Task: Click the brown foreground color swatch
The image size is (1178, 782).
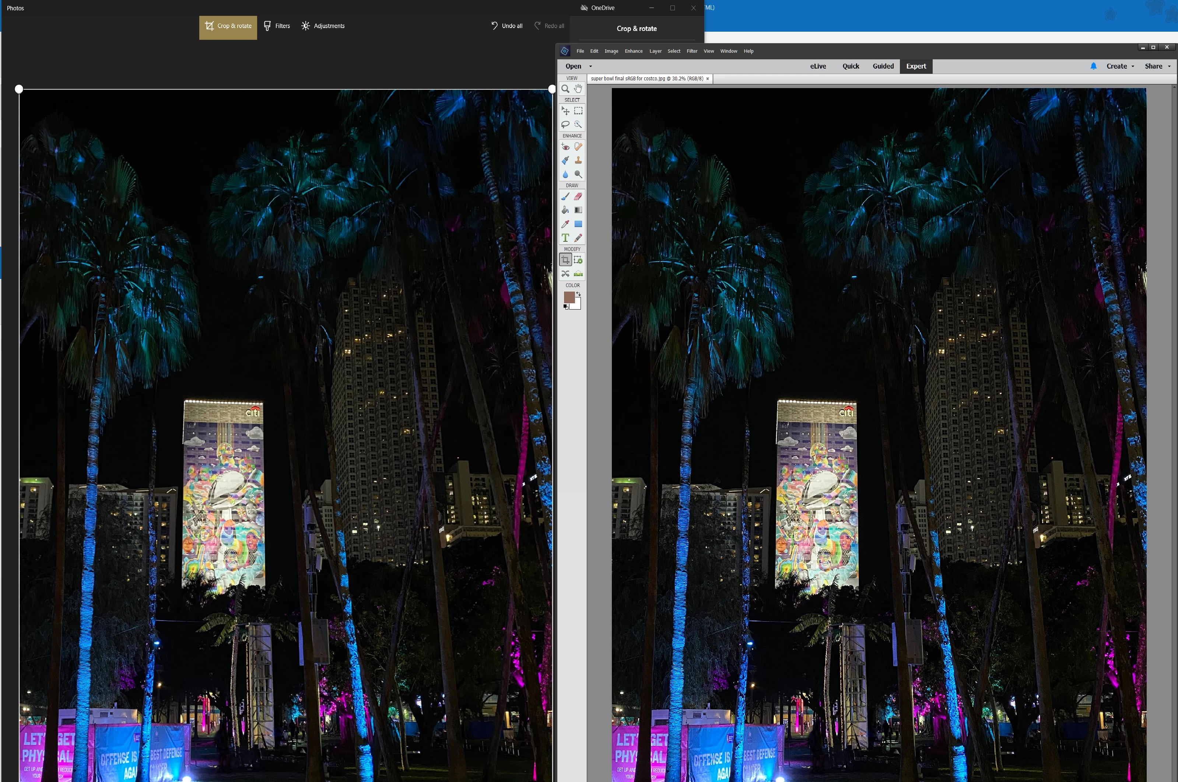Action: point(569,297)
